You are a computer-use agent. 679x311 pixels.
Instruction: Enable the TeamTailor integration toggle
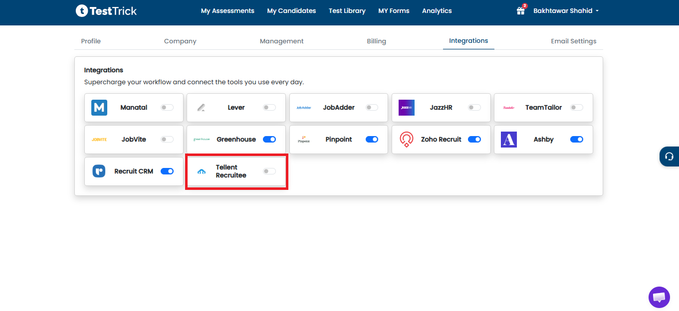coord(577,108)
